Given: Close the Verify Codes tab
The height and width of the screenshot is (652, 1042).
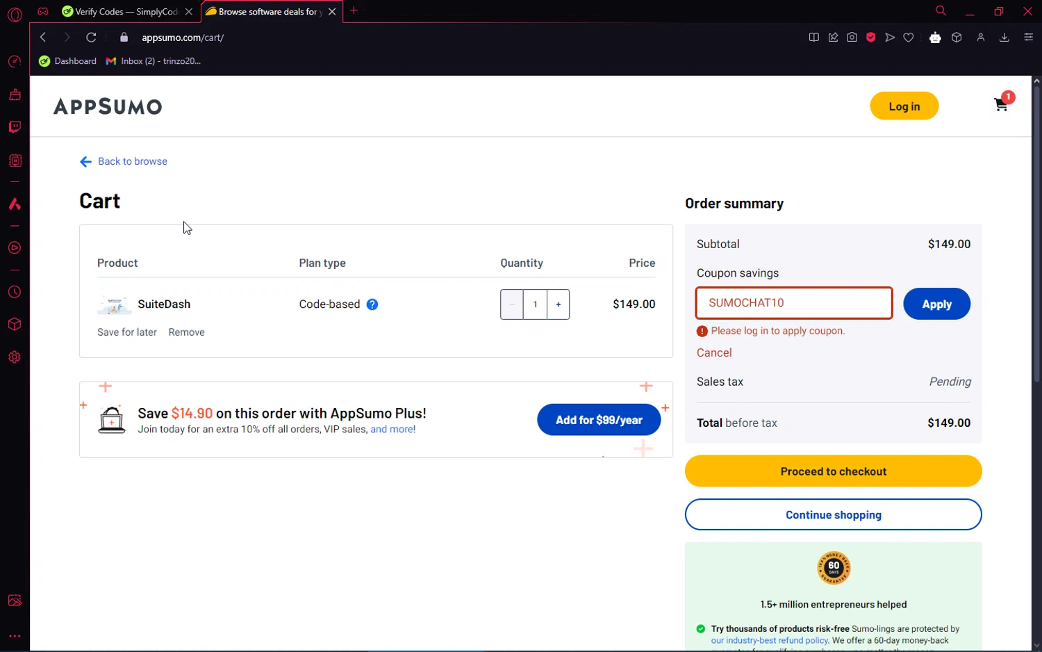Looking at the screenshot, I should point(189,12).
